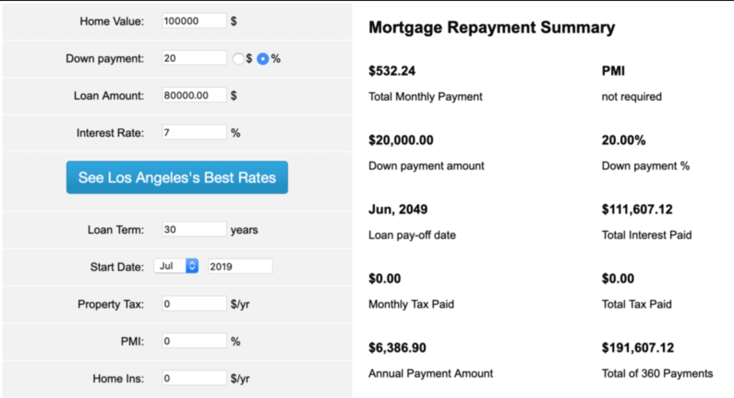Click the Start Date year field
The height and width of the screenshot is (398, 734).
240,266
